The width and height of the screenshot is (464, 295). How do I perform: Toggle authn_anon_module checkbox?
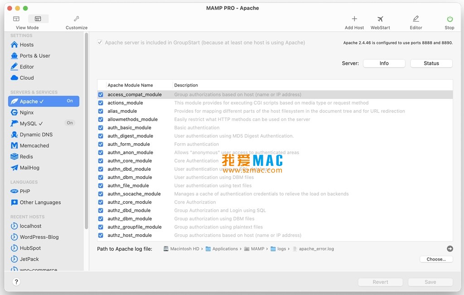click(101, 153)
